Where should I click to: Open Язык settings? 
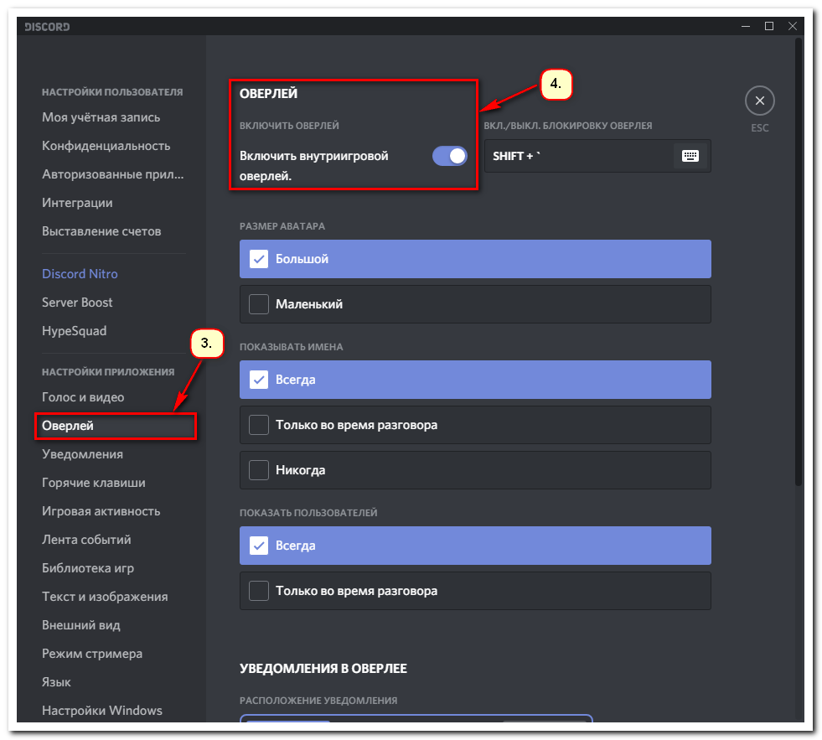[x=56, y=682]
